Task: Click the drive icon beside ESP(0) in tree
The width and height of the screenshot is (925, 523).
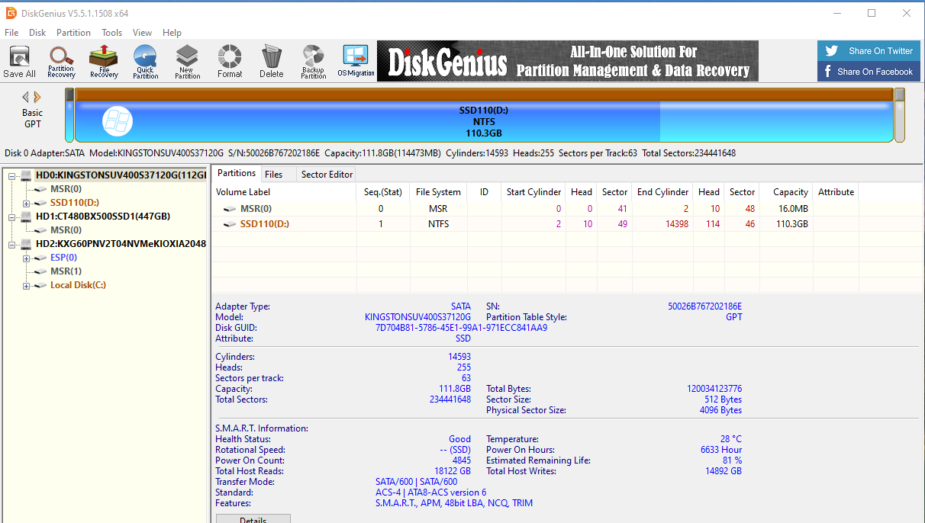Action: pos(40,258)
